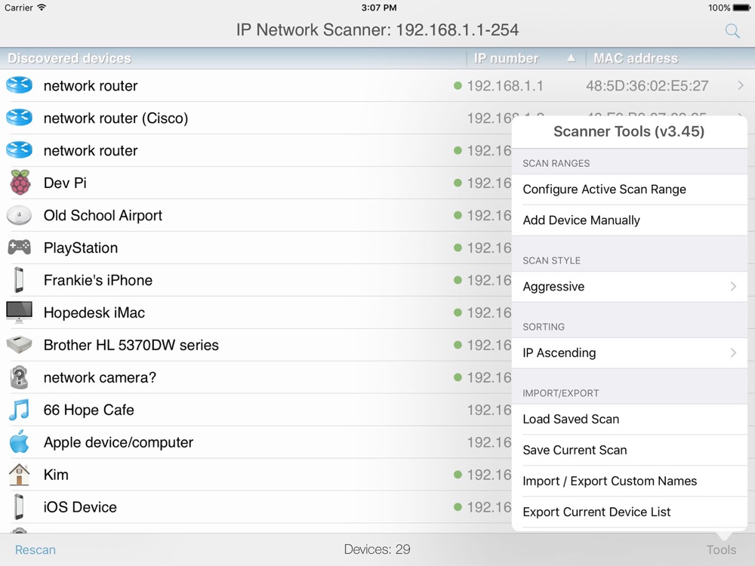
Task: Open the IP Ascending sorting chooser
Action: (x=629, y=353)
